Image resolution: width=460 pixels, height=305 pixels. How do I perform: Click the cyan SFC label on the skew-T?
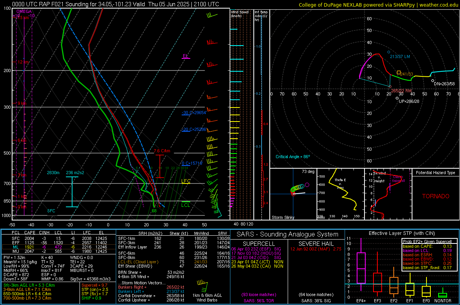pyautogui.click(x=51, y=211)
